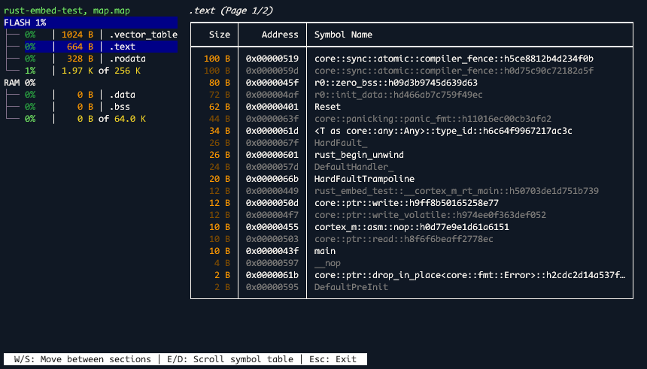Image resolution: width=647 pixels, height=369 pixels.
Task: Click the Symbol Name column header
Action: tap(343, 35)
